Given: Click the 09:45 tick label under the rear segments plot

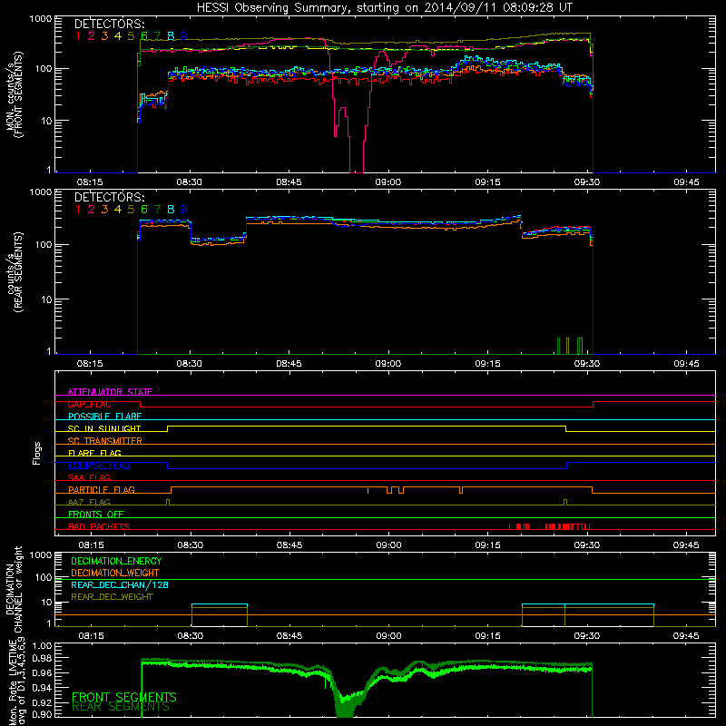Looking at the screenshot, I should coord(686,364).
